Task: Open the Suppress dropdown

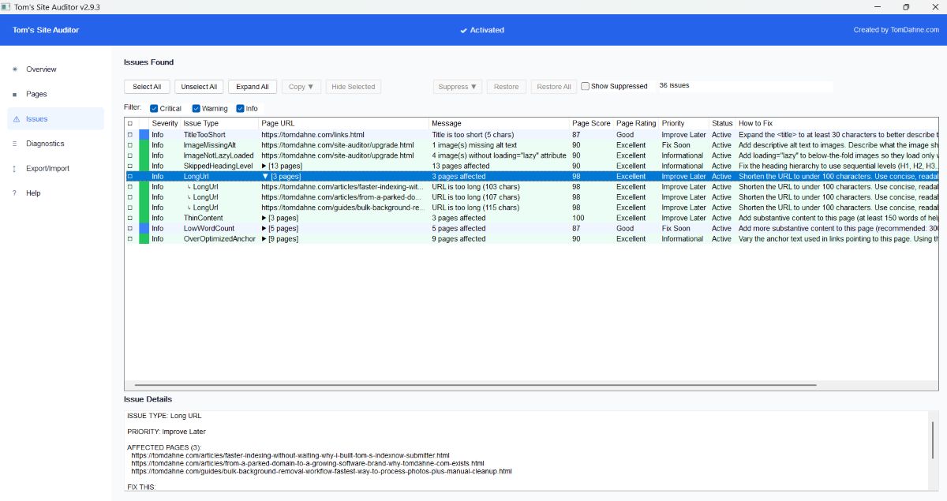Action: tap(457, 87)
